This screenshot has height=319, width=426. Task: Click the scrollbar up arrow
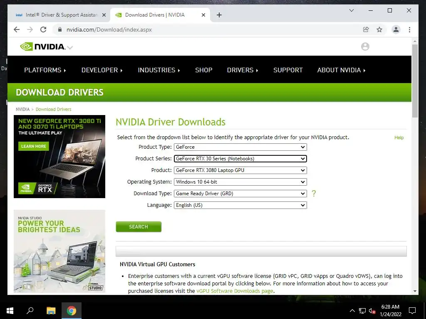(x=415, y=41)
